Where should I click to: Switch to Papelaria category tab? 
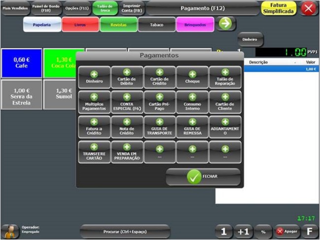point(42,24)
